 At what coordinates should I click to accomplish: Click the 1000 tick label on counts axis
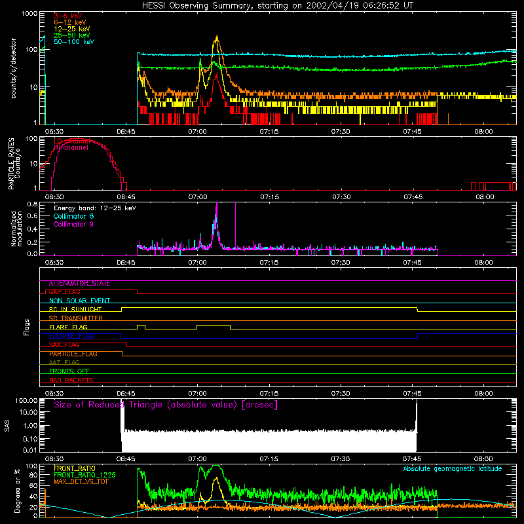[29, 14]
